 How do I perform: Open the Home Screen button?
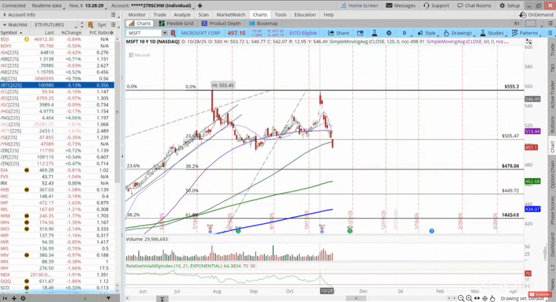pos(359,5)
